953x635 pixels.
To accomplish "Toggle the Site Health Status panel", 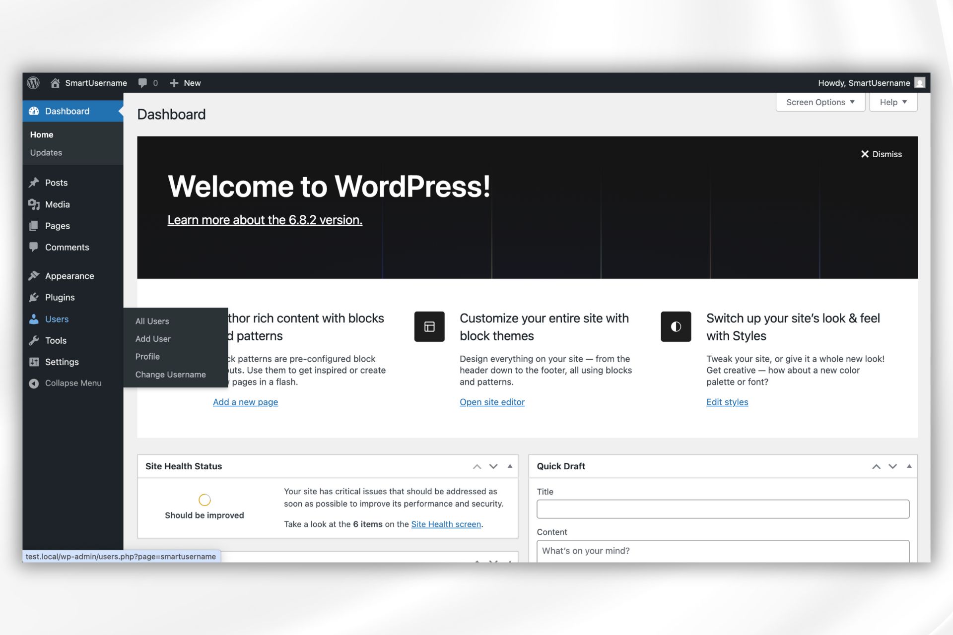I will coord(510,466).
